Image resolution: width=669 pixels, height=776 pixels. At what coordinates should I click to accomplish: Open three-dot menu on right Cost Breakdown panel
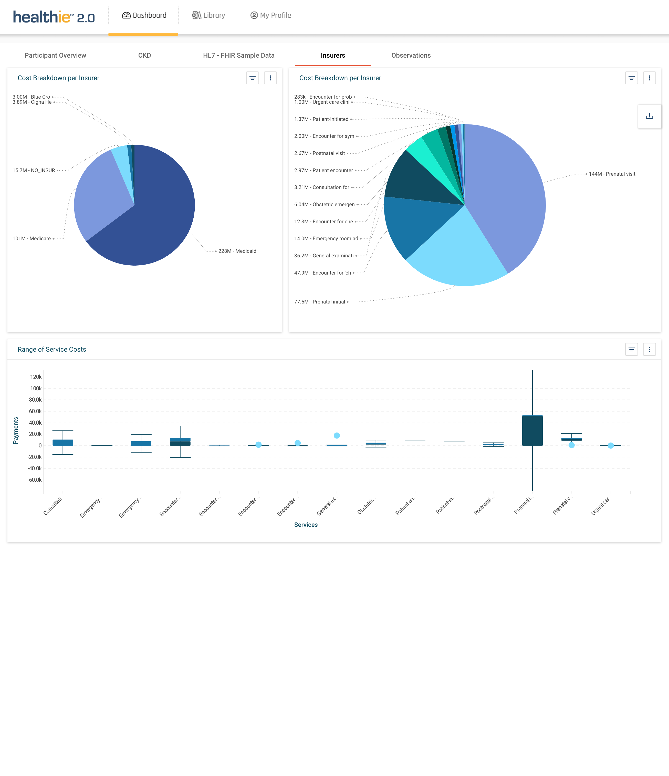pyautogui.click(x=650, y=78)
